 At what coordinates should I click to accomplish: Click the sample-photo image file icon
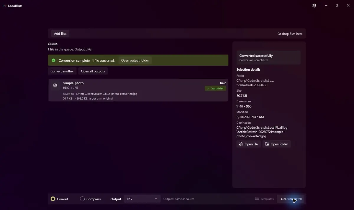55,85
